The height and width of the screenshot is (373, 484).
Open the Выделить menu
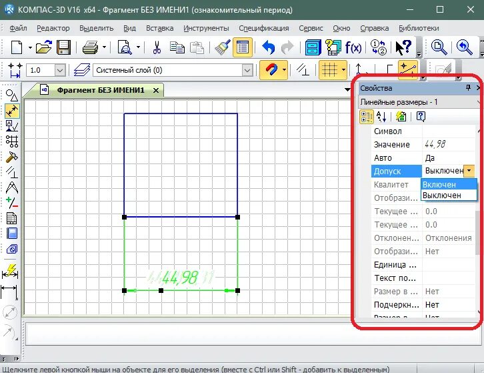point(96,28)
